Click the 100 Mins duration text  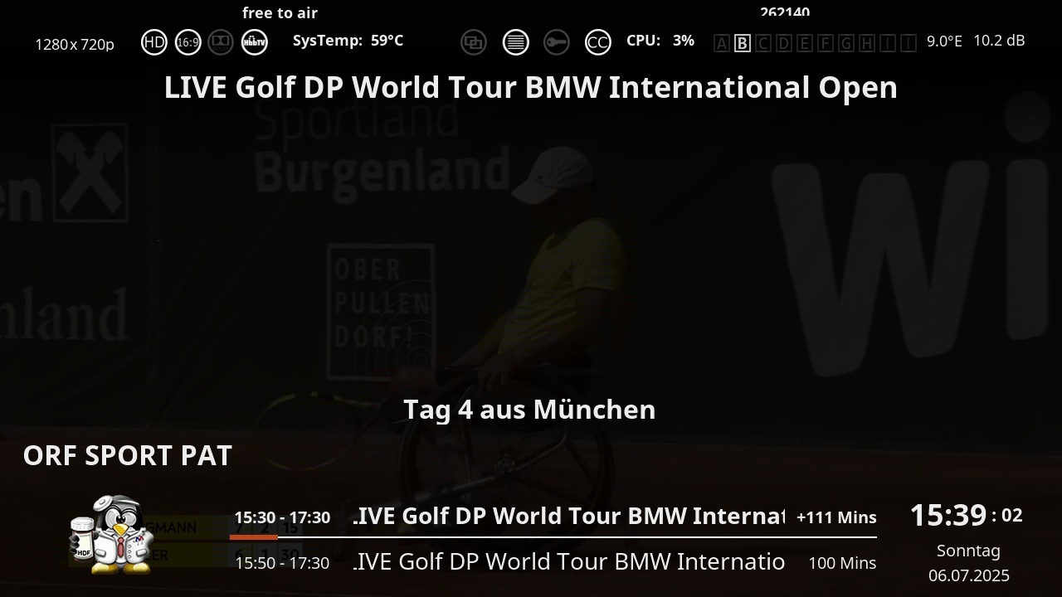842,563
